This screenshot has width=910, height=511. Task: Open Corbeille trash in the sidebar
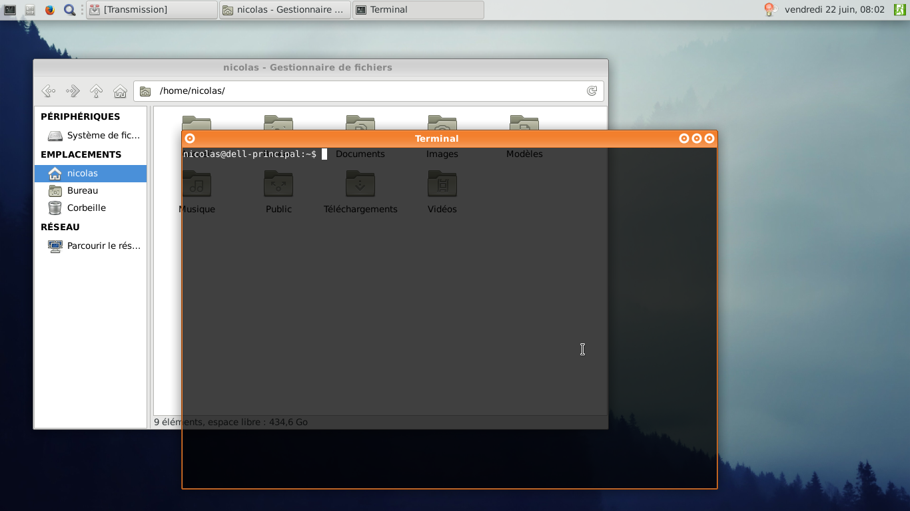91,208
